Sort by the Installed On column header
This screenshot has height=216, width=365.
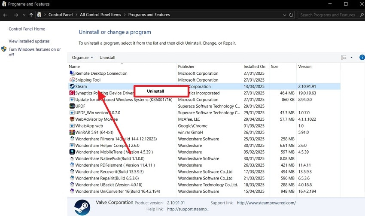click(x=255, y=66)
